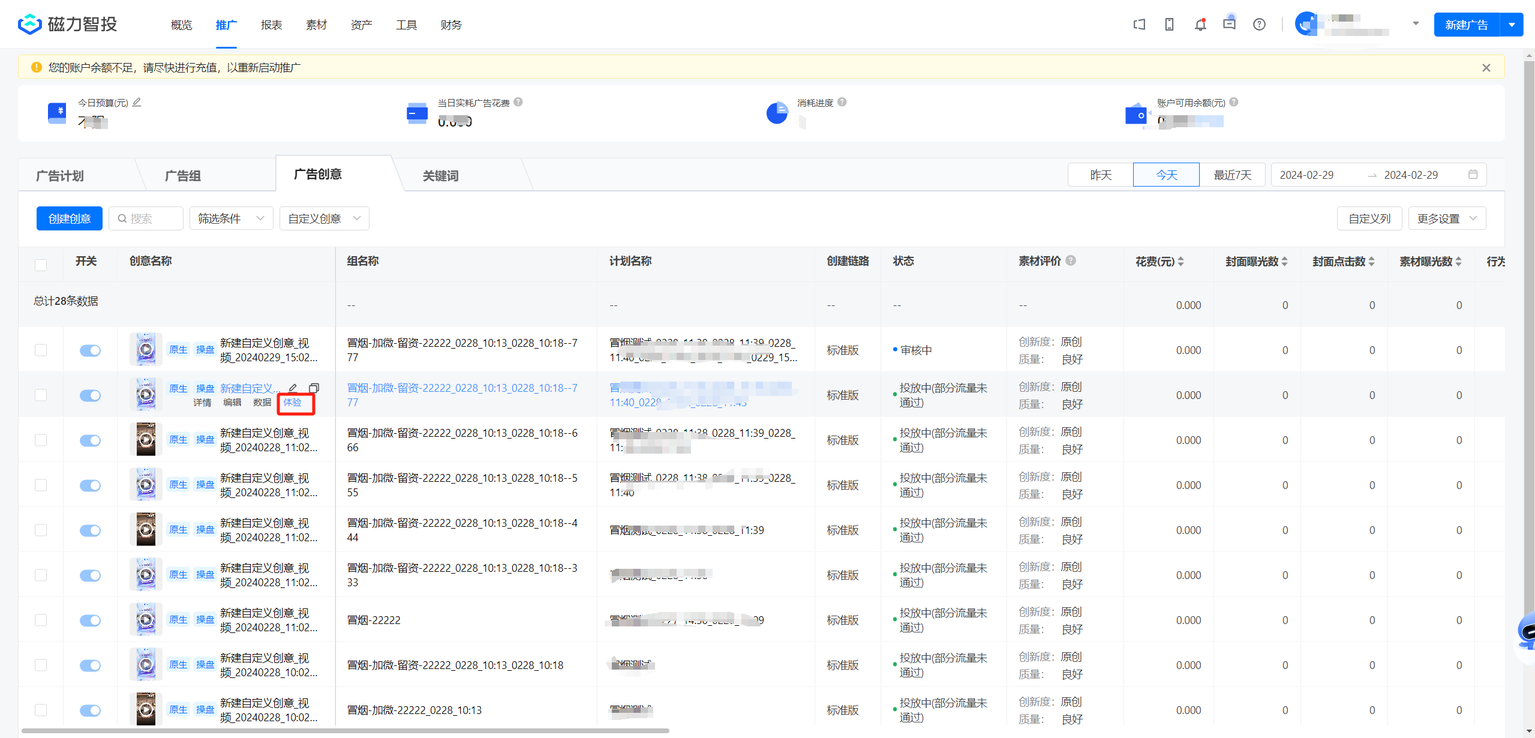Click the start date 2024-02-29 field
1535x738 pixels.
1306,175
